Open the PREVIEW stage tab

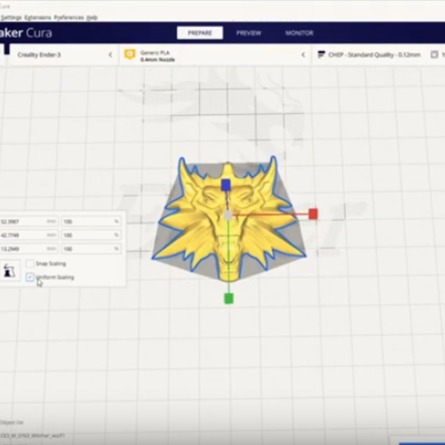[x=249, y=33]
